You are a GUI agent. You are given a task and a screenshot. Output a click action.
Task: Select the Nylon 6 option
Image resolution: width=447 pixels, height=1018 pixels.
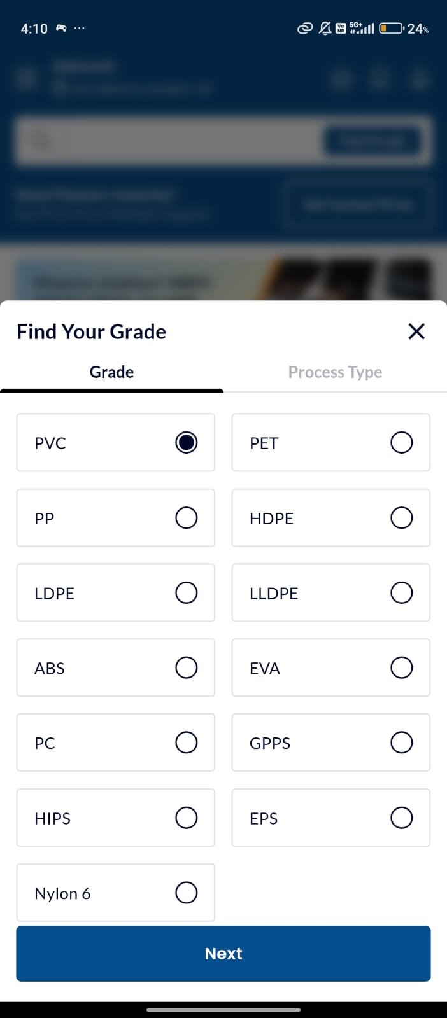point(186,893)
